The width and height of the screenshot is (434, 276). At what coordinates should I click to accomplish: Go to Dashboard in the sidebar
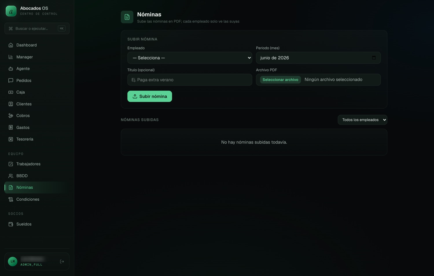click(37, 45)
